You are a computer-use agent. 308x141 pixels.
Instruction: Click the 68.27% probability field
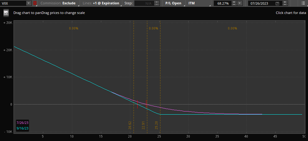coord(222,3)
